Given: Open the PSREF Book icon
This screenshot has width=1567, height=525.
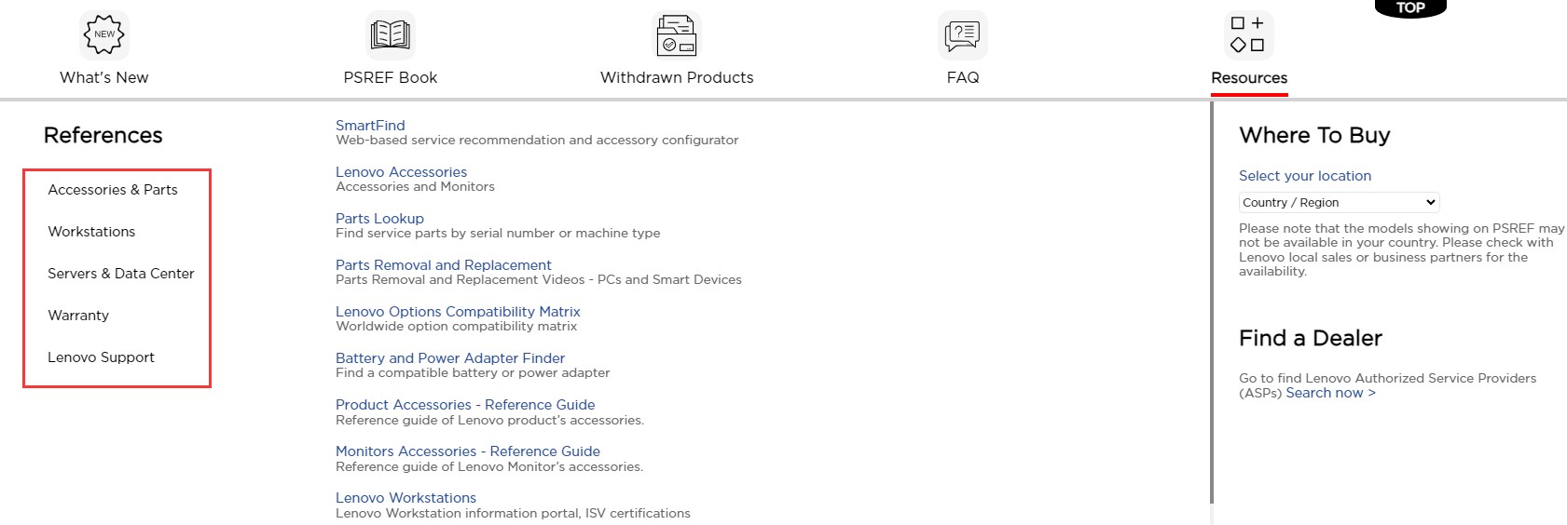Looking at the screenshot, I should [390, 35].
